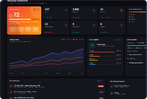Click the white progress bar in threat level card
This screenshot has width=147, height=99.
pyautogui.click(x=24, y=19)
